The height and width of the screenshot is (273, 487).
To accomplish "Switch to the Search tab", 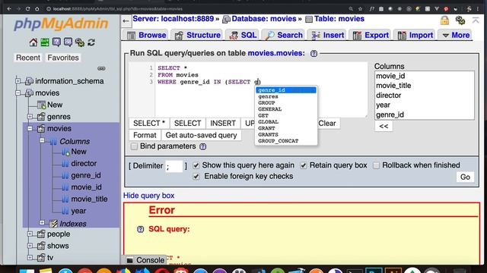I will coord(284,36).
